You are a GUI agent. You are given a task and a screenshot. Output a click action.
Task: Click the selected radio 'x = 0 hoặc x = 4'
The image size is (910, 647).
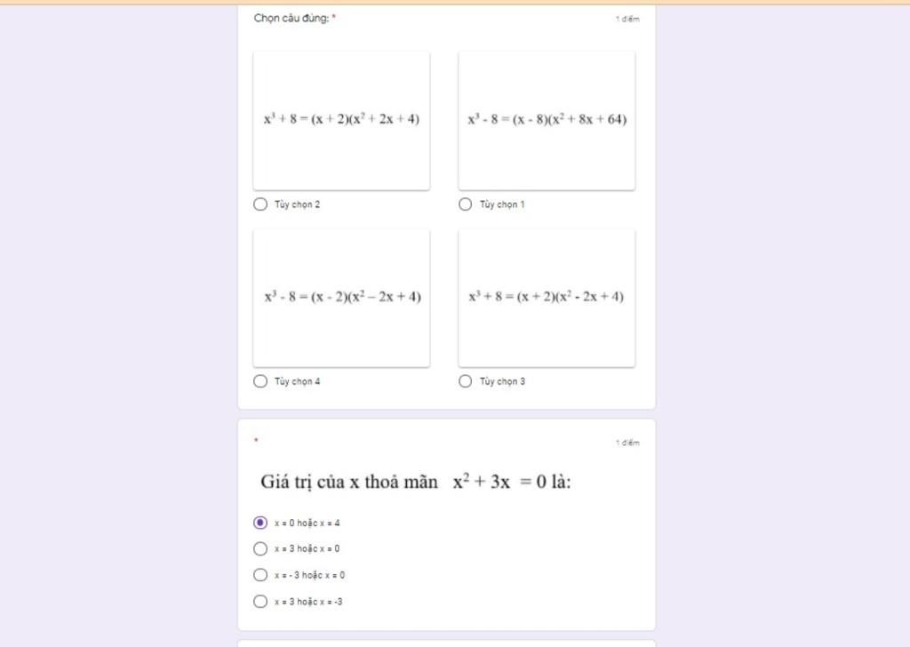pyautogui.click(x=260, y=523)
